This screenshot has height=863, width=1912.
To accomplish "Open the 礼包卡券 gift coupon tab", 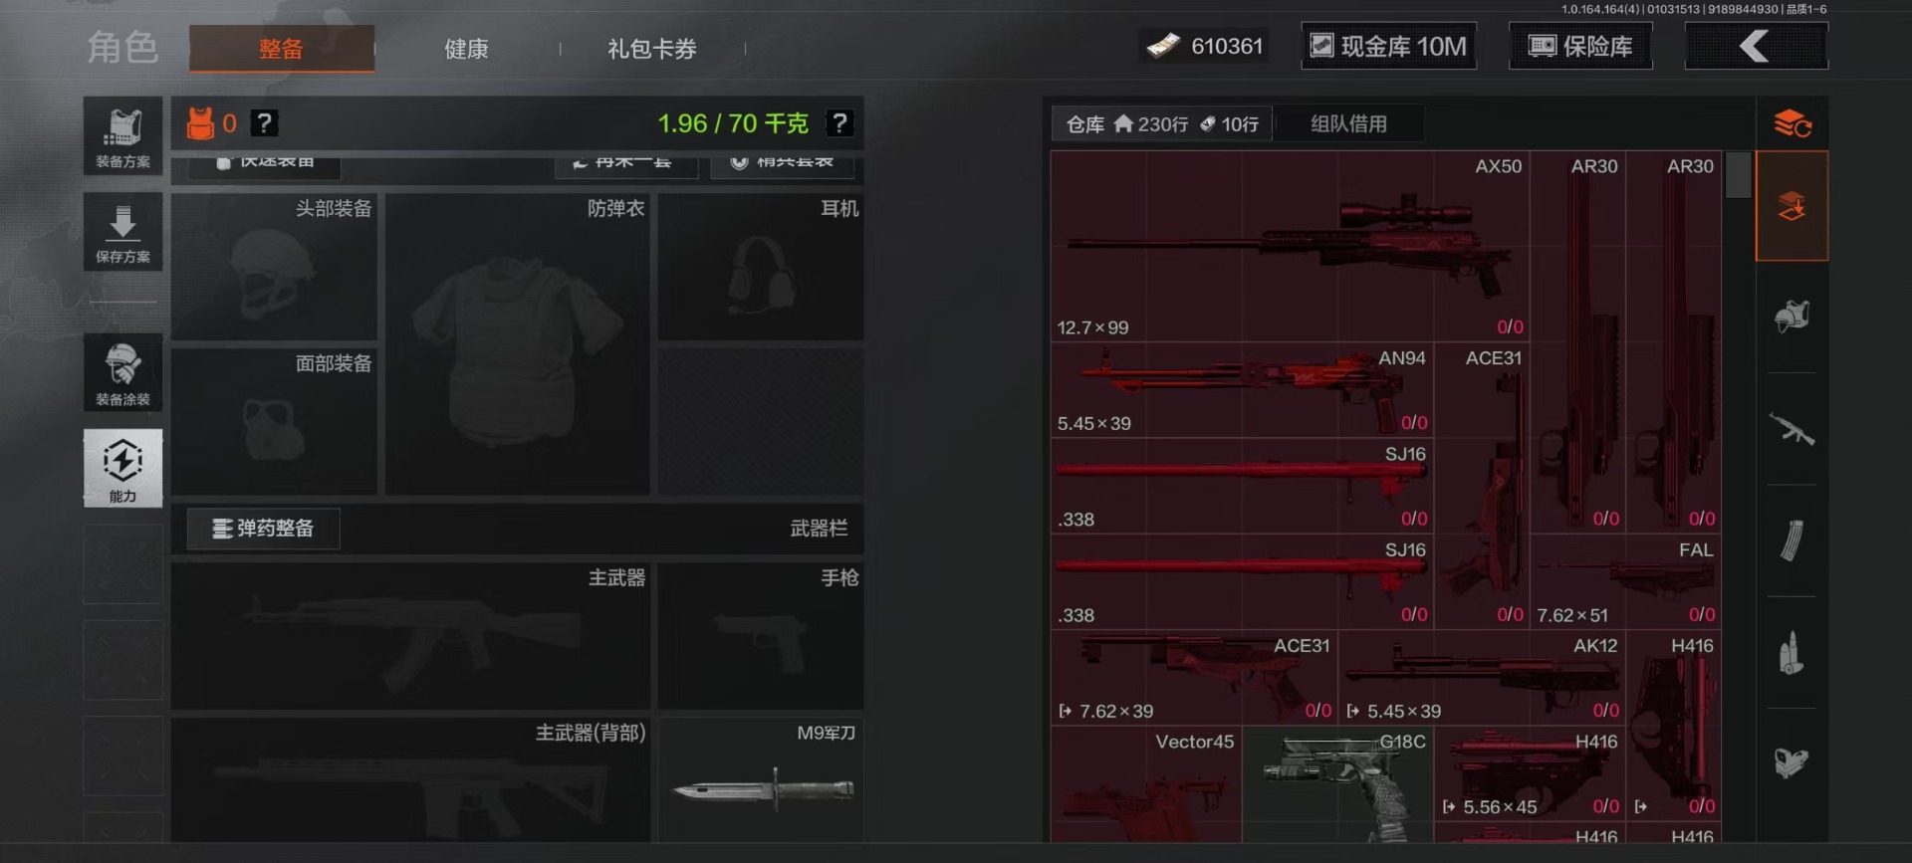I will coord(651,49).
